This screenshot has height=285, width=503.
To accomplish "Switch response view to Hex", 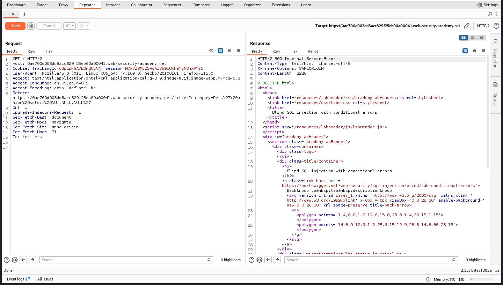I will point(294,51).
